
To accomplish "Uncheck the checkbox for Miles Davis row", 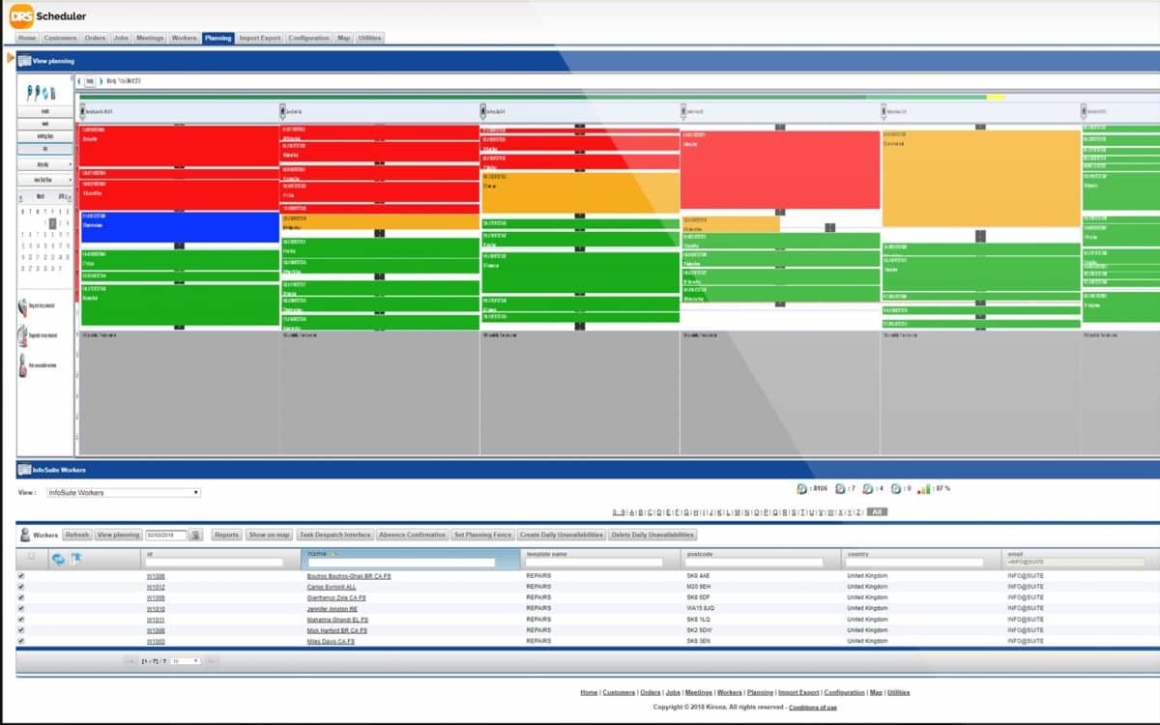I will tap(21, 641).
